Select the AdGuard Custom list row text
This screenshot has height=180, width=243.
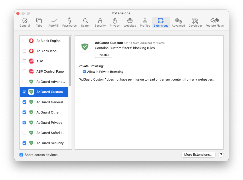point(49,92)
